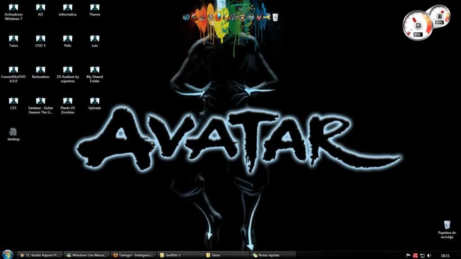Viewport: 461px width, 259px height.
Task: Open the Theme folder on desktop
Action: click(x=95, y=10)
